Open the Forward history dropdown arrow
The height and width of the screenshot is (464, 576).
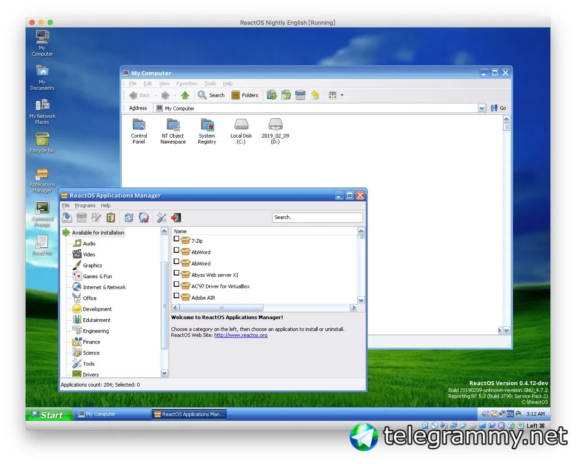point(175,95)
